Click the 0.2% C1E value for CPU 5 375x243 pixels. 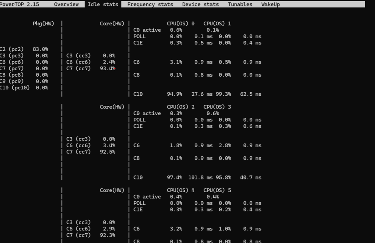pos(225,210)
